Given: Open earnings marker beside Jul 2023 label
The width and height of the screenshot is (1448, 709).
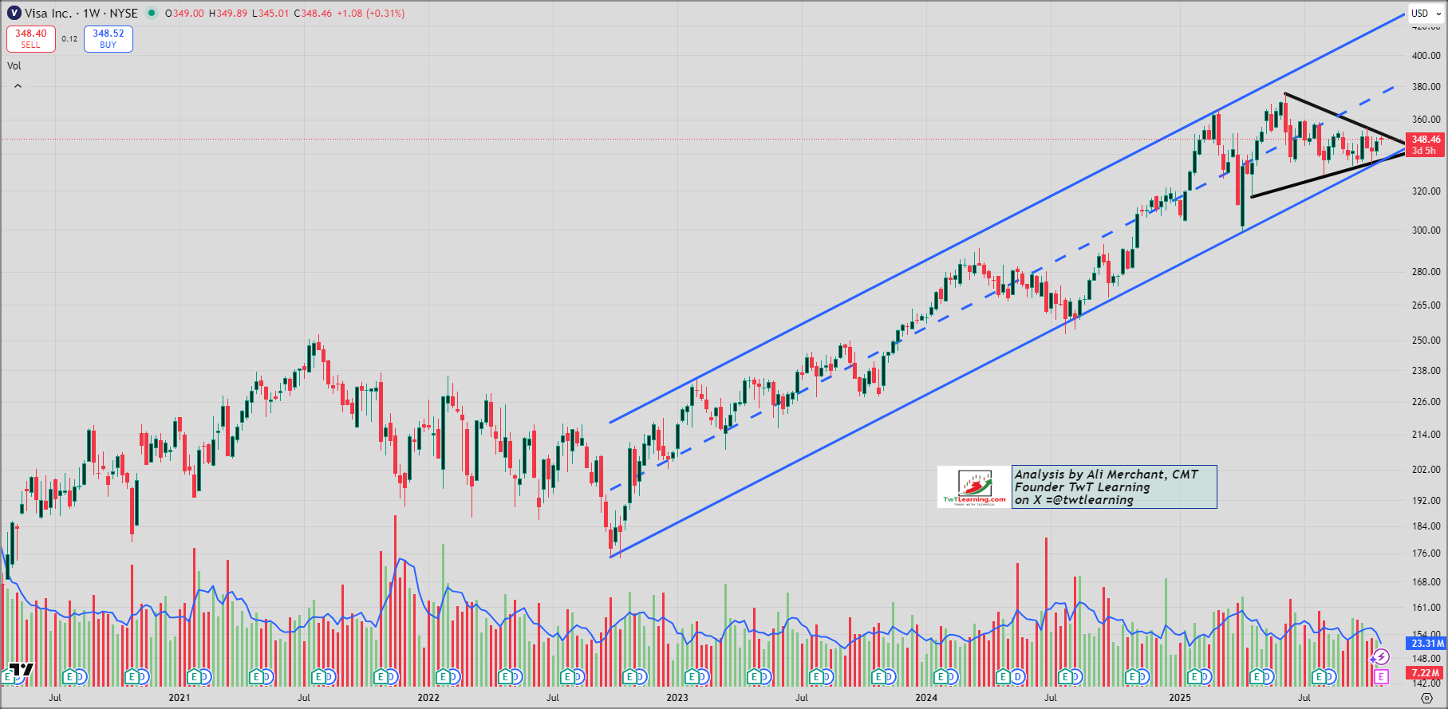Looking at the screenshot, I should point(817,677).
